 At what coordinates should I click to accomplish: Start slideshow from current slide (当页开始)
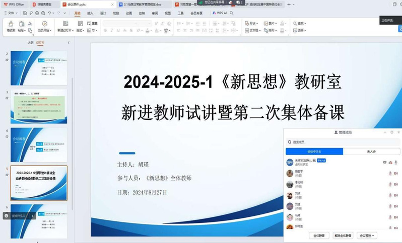[x=44, y=27]
